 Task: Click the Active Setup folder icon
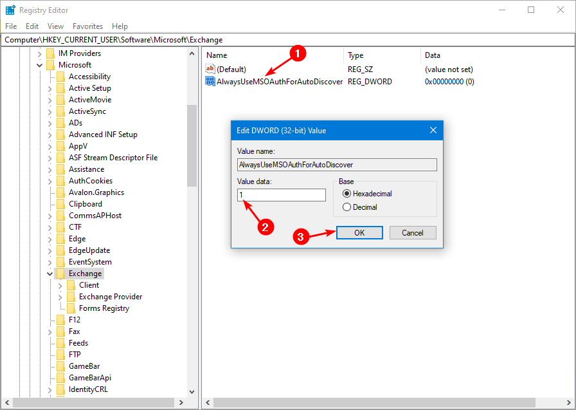61,88
